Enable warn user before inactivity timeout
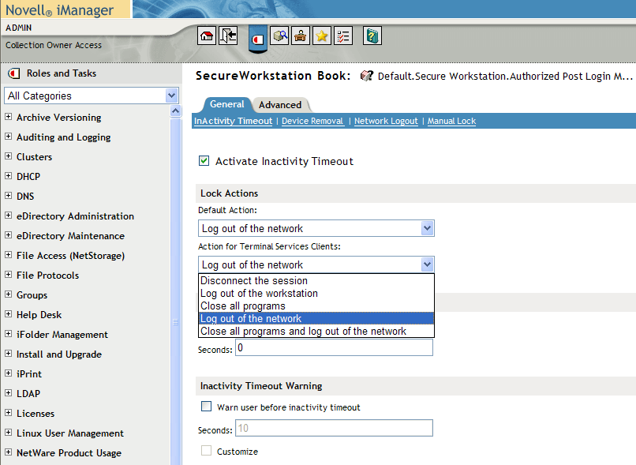 point(206,406)
